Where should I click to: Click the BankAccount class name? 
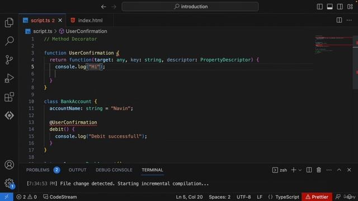click(x=76, y=102)
